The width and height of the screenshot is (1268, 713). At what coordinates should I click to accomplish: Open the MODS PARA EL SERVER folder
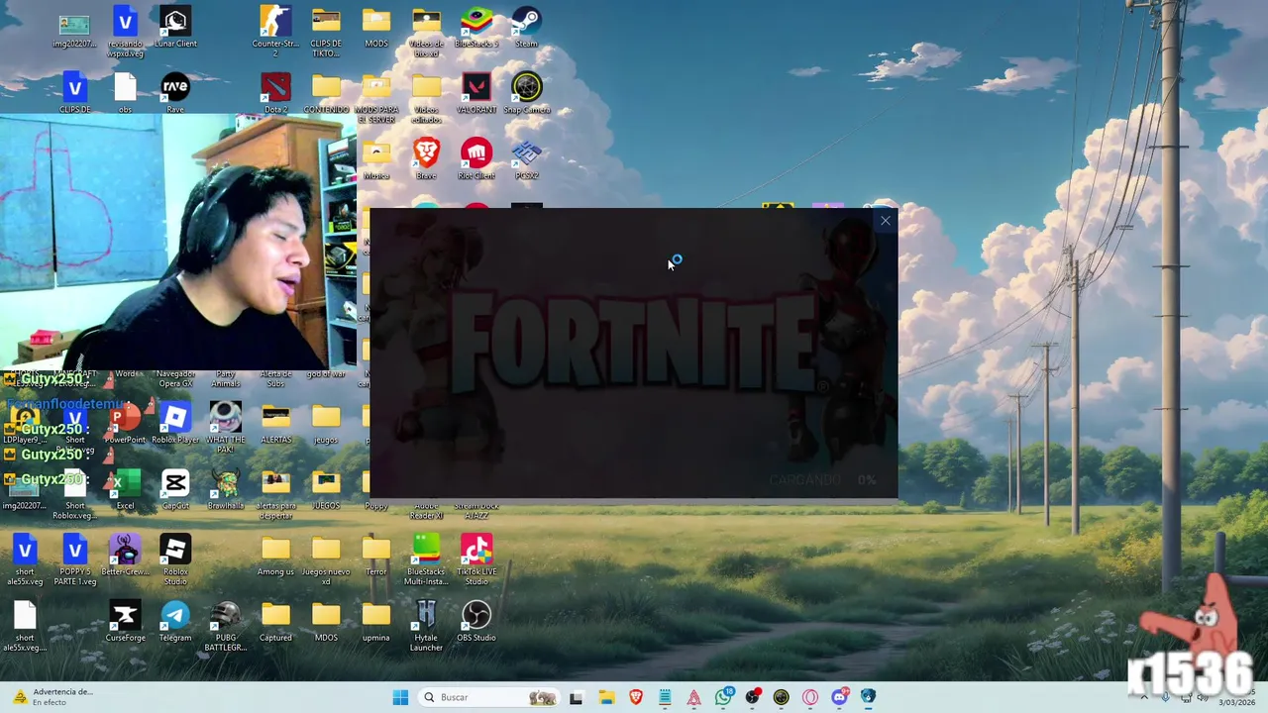point(376,98)
